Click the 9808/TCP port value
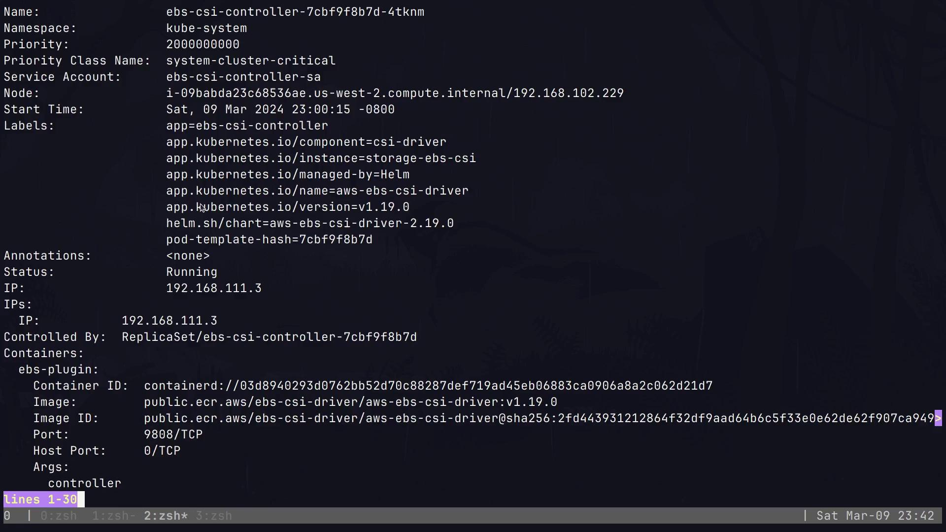This screenshot has width=946, height=532. click(173, 434)
